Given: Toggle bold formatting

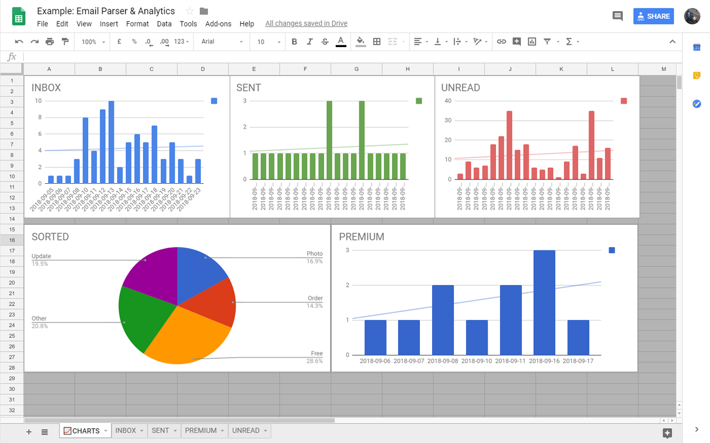Looking at the screenshot, I should pyautogui.click(x=294, y=42).
